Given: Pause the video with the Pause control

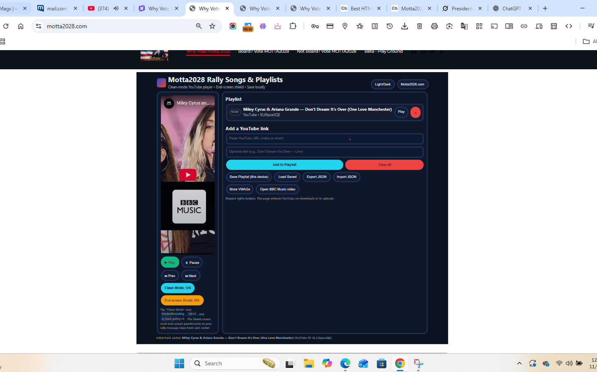Looking at the screenshot, I should (192, 263).
